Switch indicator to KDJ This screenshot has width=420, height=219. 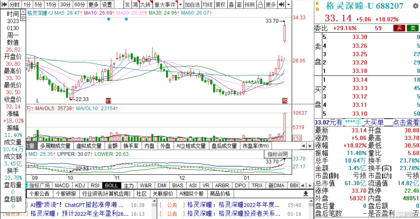[80, 185]
